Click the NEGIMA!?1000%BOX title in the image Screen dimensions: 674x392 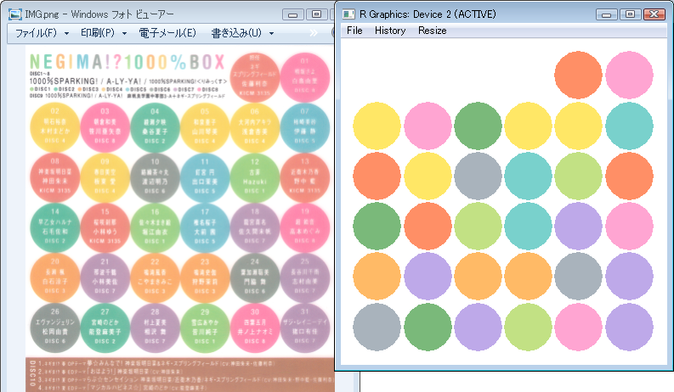(127, 62)
